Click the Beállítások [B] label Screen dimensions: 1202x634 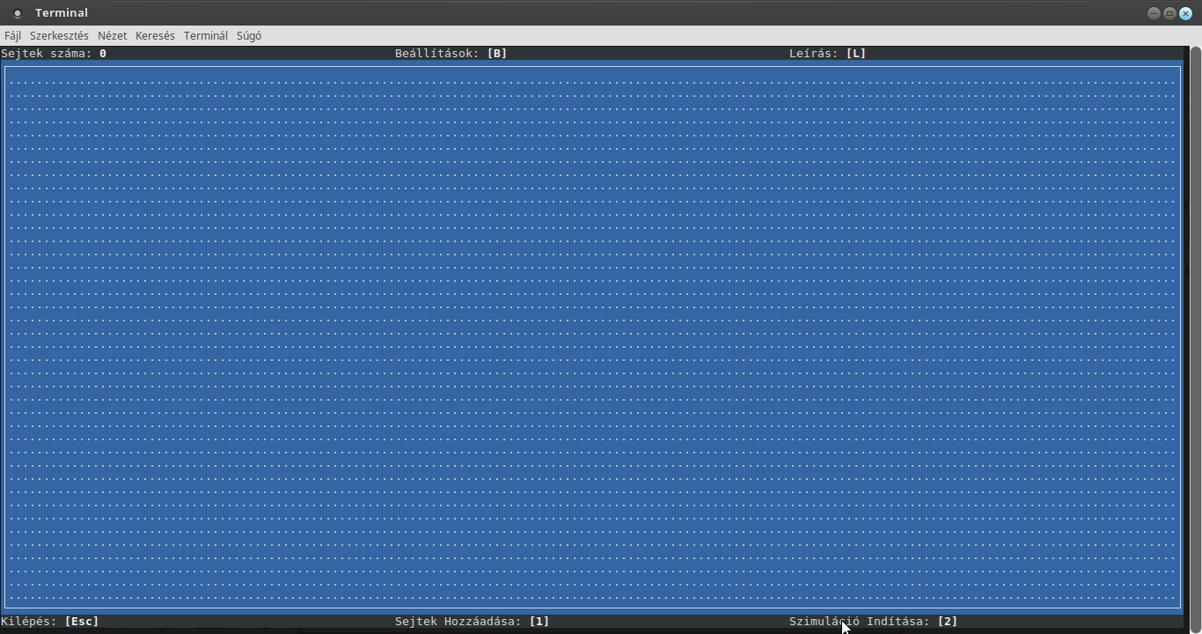(x=451, y=54)
